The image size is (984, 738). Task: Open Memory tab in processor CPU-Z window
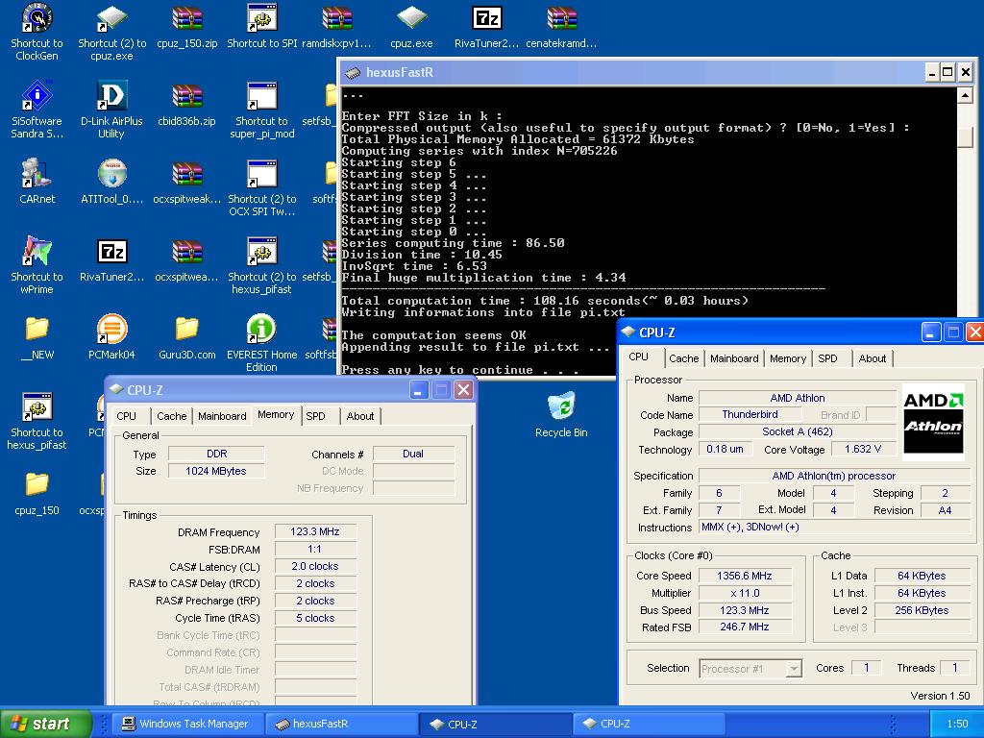pos(788,358)
